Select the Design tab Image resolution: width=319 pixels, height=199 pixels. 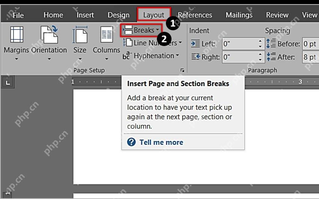pyautogui.click(x=118, y=15)
